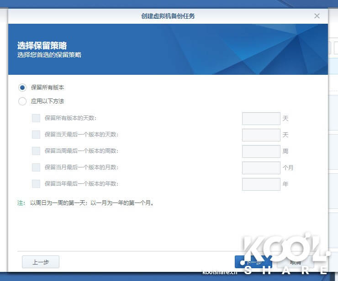
Task: Focus the 保留当天最后一个版本的天数 input box
Action: [261, 135]
